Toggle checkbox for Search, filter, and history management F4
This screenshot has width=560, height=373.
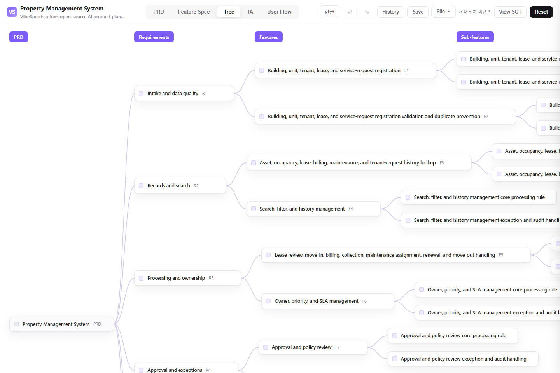pos(254,209)
